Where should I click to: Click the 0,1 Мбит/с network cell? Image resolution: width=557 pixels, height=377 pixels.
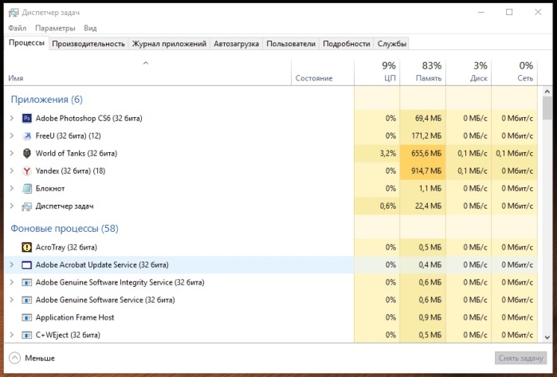pyautogui.click(x=515, y=154)
